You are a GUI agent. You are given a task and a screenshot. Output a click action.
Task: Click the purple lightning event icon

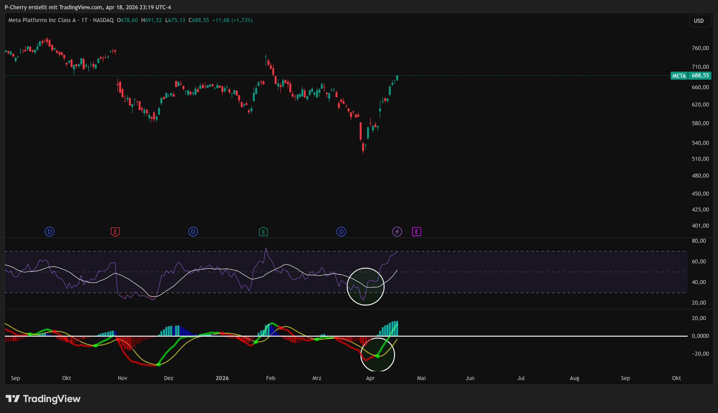click(x=397, y=232)
